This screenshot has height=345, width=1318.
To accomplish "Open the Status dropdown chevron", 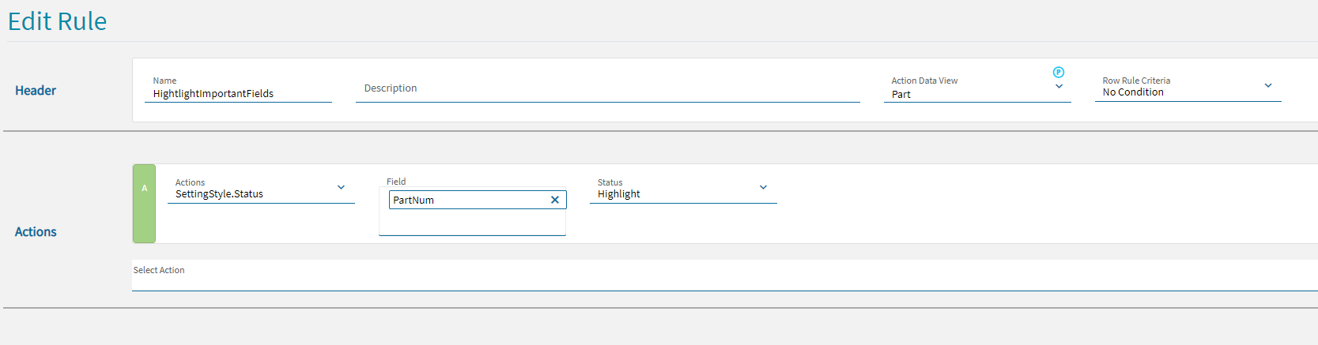I will [763, 187].
